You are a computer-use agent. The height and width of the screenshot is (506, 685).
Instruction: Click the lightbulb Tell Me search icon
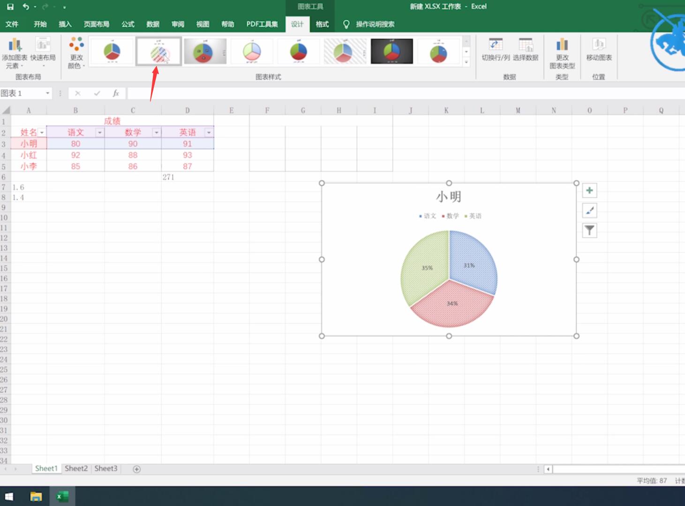[x=346, y=24]
